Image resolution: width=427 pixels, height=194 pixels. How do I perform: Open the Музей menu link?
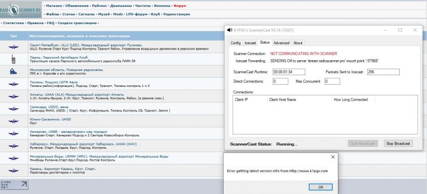click(104, 14)
